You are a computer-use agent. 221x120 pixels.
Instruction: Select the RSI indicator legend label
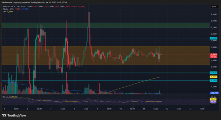coord(4,97)
